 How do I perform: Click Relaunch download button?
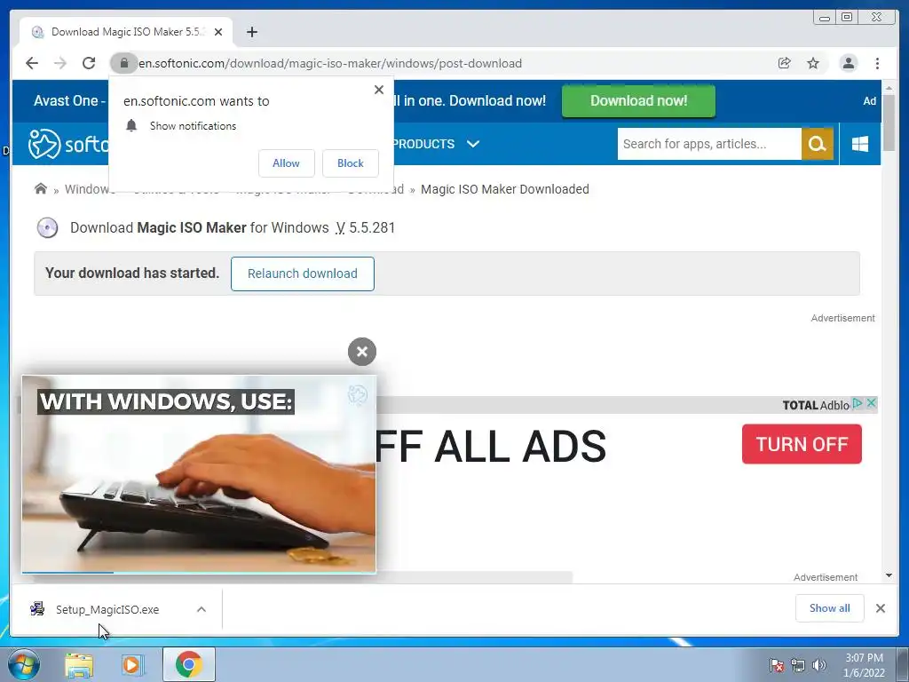(x=303, y=274)
